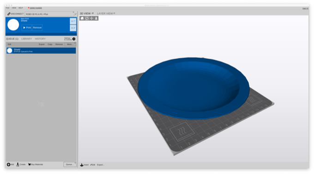Click the Add plus icon
The height and width of the screenshot is (174, 314).
pos(8,165)
